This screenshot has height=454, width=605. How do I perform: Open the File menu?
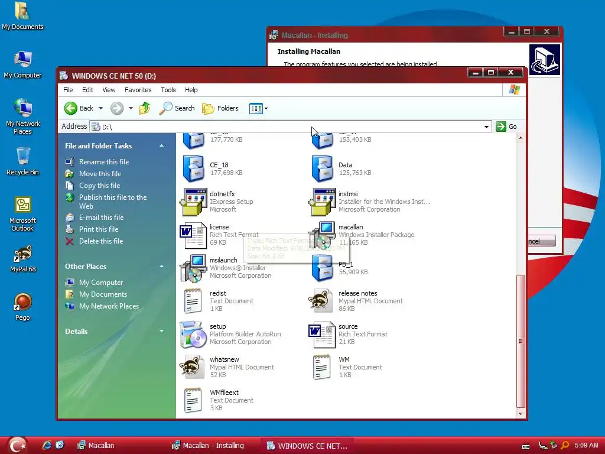(x=69, y=90)
